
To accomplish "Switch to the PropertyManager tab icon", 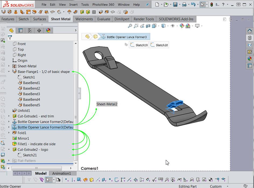I will tap(20, 30).
